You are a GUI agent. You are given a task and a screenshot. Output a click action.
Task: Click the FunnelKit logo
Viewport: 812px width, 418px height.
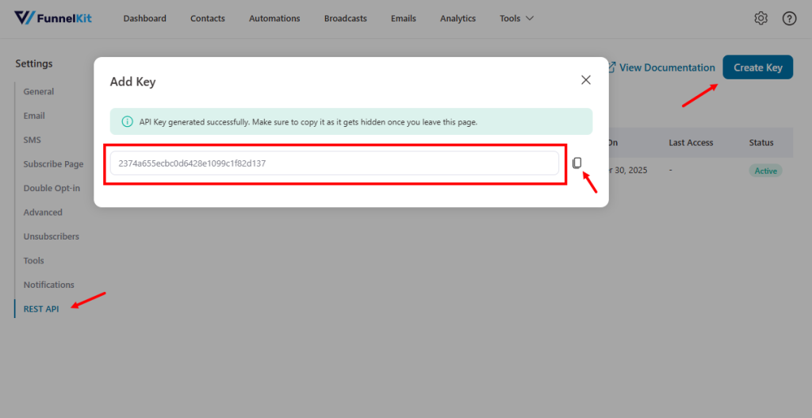[53, 18]
